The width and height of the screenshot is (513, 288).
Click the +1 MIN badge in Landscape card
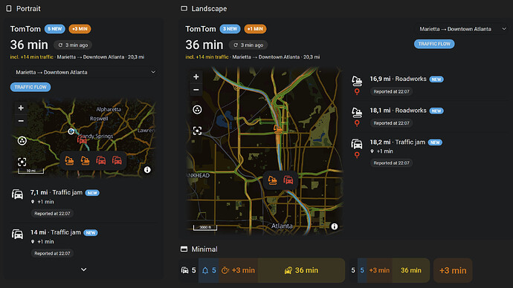click(255, 29)
